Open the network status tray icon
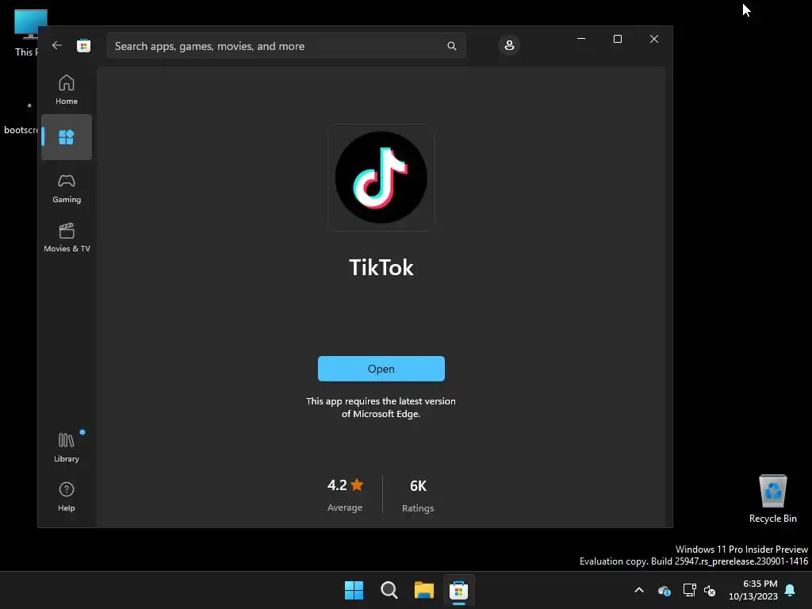Viewport: 812px width, 609px height. (689, 590)
